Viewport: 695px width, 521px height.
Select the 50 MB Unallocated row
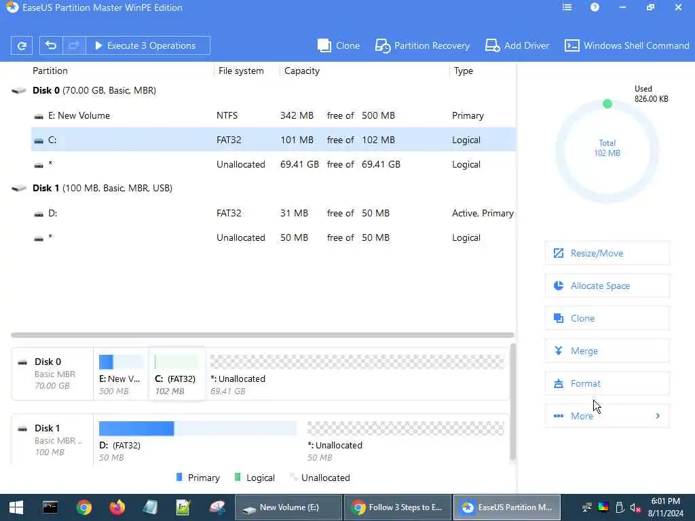pyautogui.click(x=273, y=238)
